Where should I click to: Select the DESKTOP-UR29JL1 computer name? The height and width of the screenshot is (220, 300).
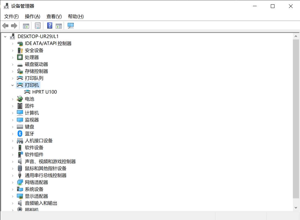[38, 36]
